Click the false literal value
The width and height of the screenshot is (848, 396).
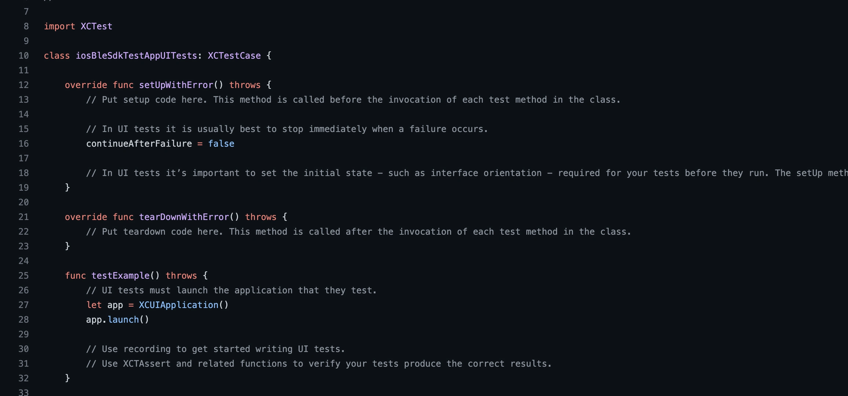(221, 144)
